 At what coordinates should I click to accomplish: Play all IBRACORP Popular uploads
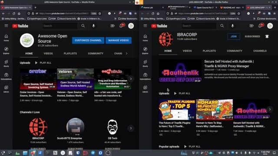coord(192,146)
